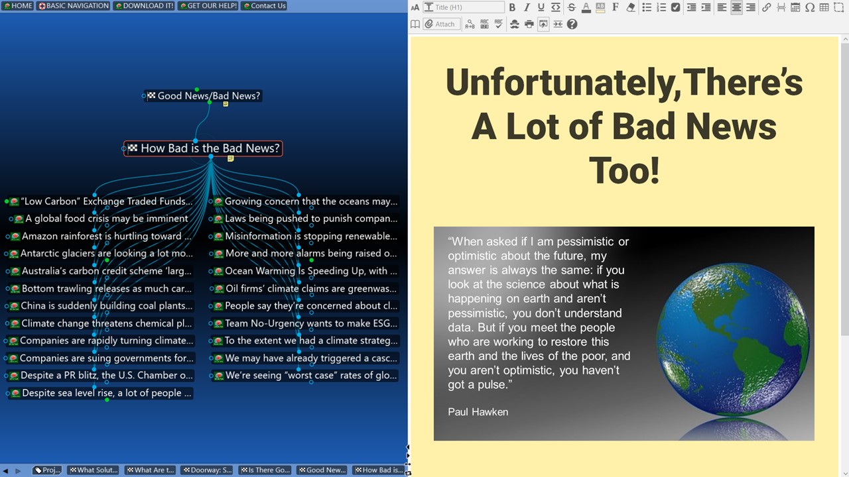The height and width of the screenshot is (477, 849).
Task: Open 'Misinformation is stopping renewable' thought
Action: click(x=305, y=236)
